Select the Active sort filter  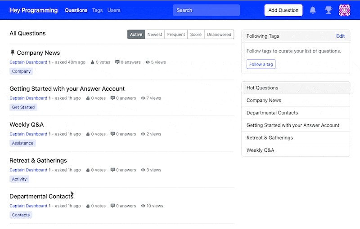136,35
